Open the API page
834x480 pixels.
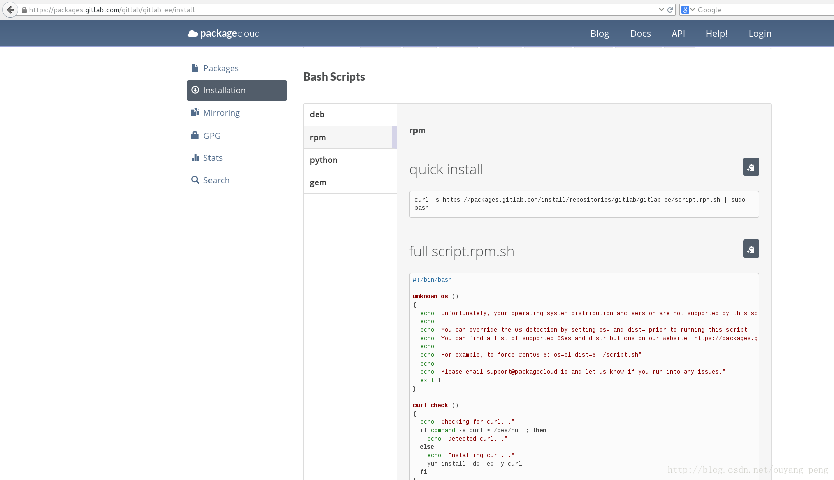pos(678,34)
